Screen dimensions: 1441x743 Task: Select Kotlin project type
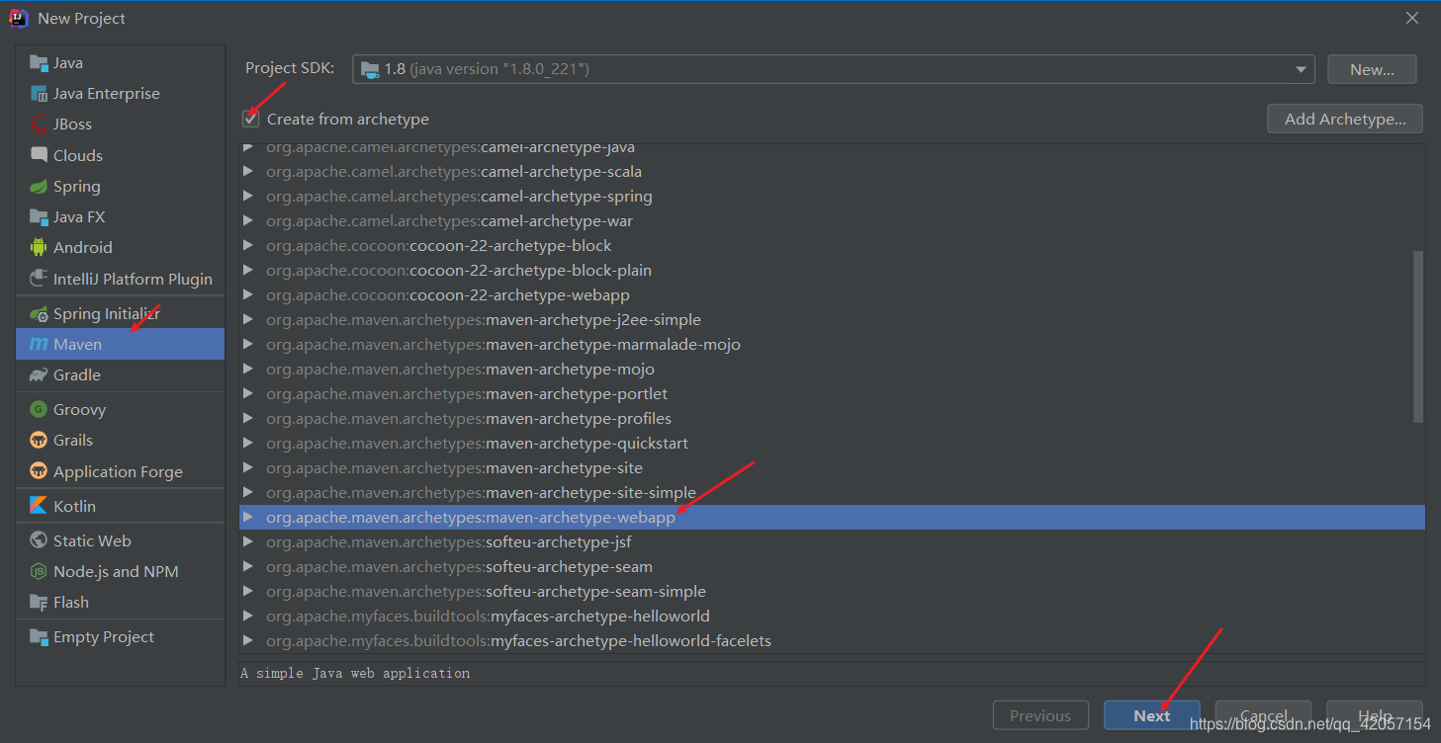coord(121,506)
